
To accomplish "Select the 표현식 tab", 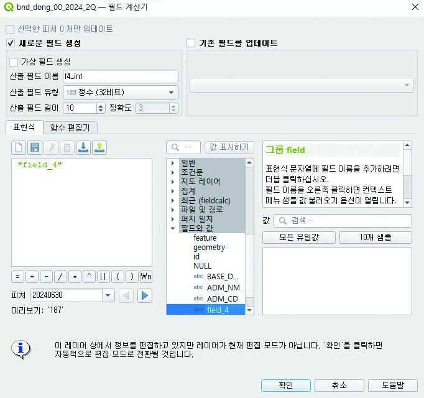I will tap(24, 127).
